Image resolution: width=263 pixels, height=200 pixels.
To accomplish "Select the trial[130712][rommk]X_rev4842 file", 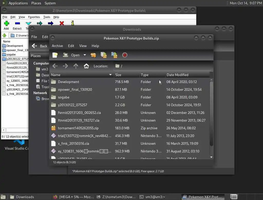I will pos(130,136).
